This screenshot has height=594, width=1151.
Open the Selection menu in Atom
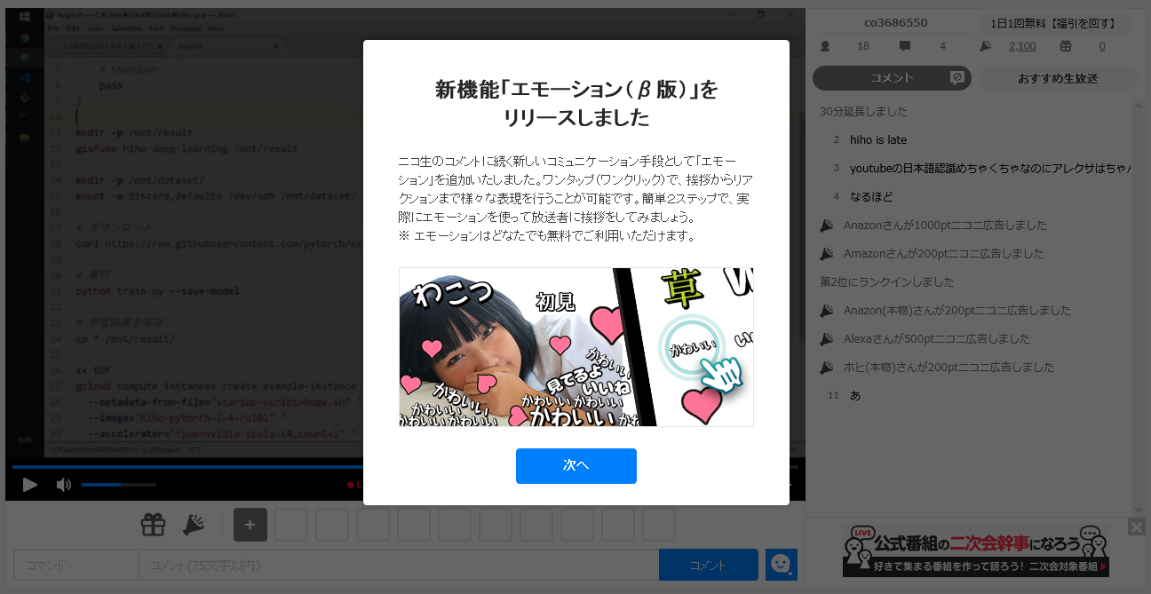pyautogui.click(x=126, y=28)
